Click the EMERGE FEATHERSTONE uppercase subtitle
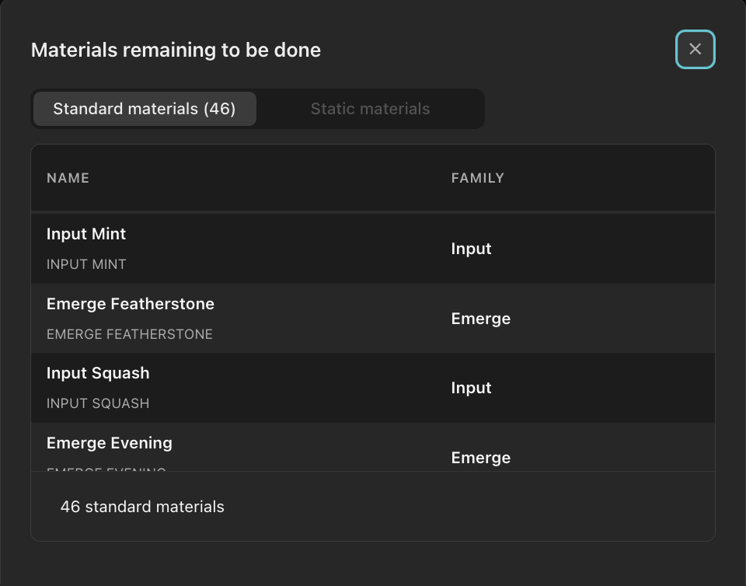 click(x=130, y=334)
